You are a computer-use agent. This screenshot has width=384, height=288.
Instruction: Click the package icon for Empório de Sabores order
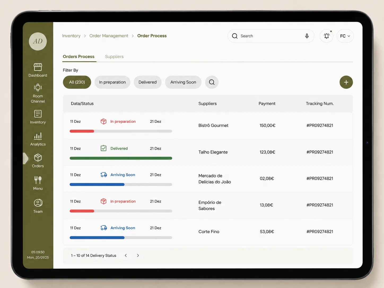tap(103, 201)
